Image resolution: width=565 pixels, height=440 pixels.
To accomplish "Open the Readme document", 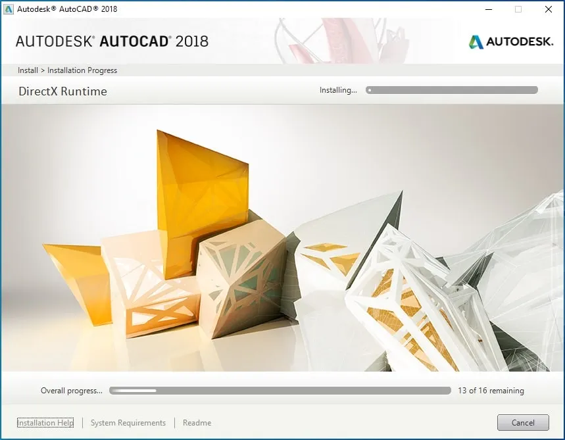I will click(197, 422).
